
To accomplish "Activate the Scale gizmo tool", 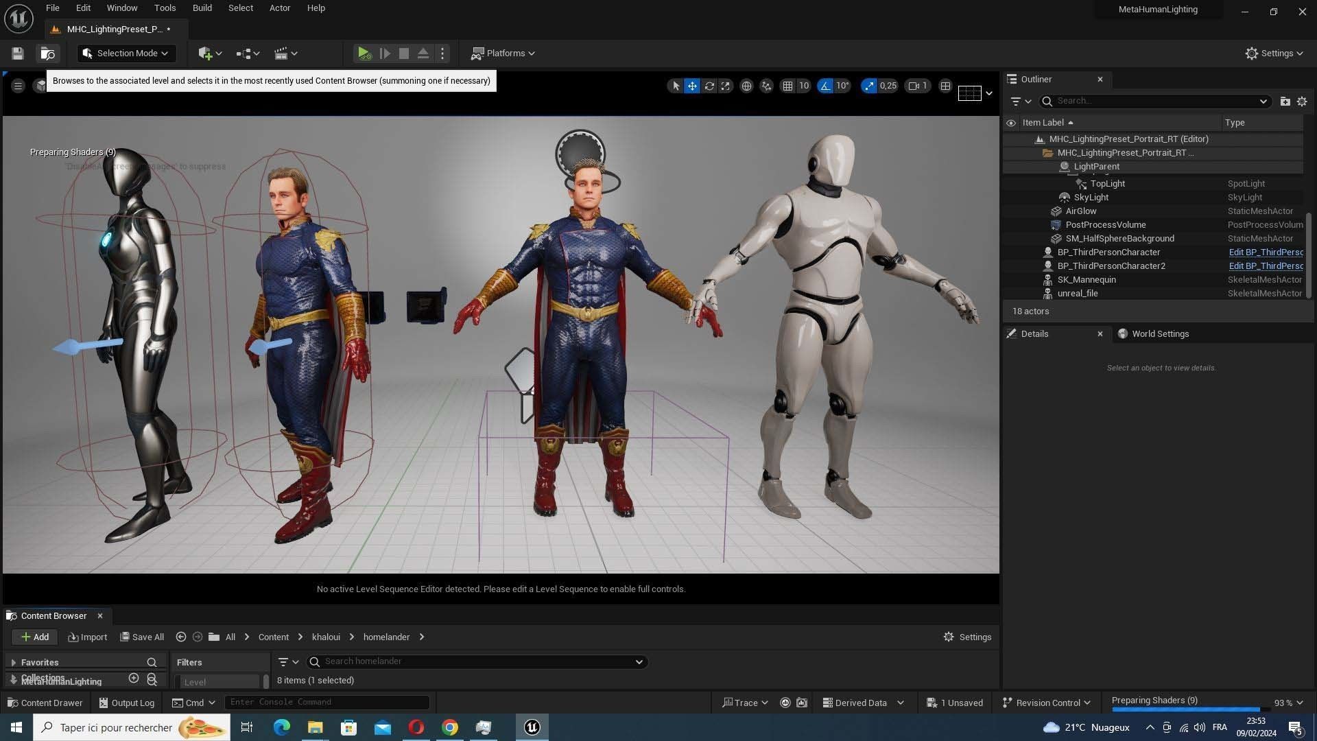I will tap(725, 86).
